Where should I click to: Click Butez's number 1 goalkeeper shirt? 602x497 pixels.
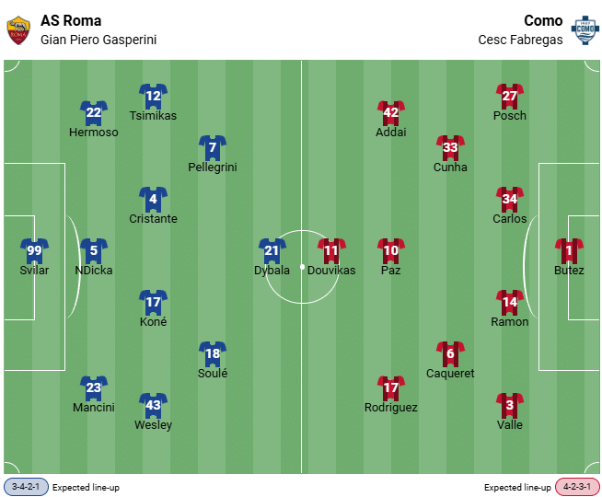pos(569,250)
